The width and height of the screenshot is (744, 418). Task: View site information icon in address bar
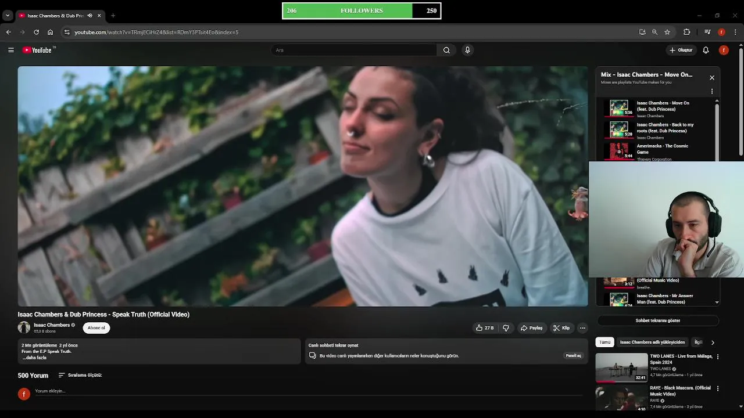(67, 32)
